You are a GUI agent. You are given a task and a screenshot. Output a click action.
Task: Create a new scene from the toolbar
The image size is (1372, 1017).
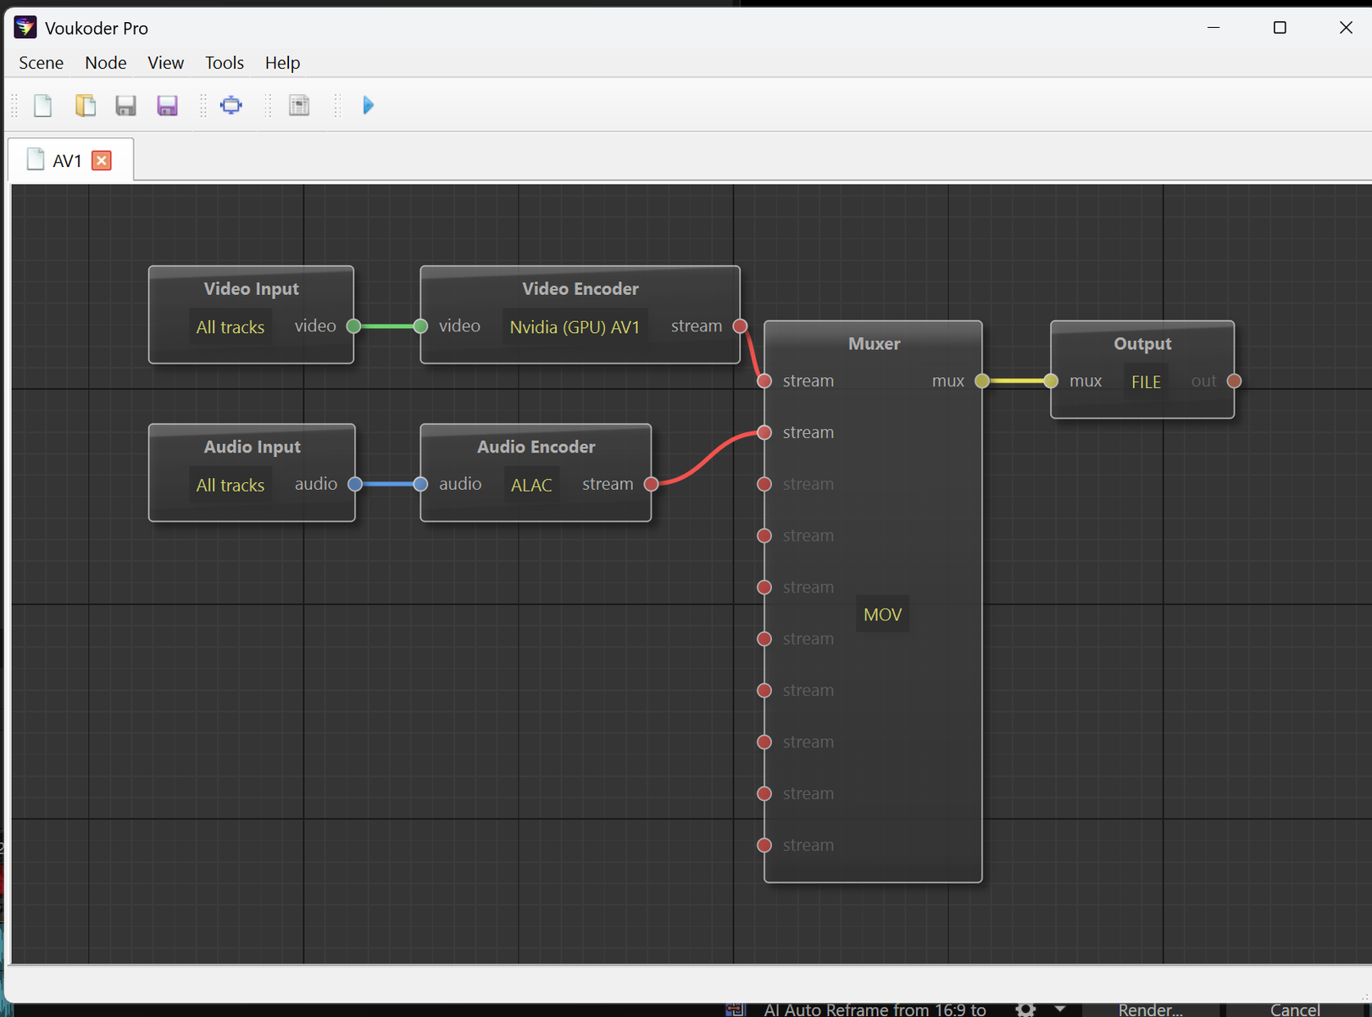tap(42, 105)
